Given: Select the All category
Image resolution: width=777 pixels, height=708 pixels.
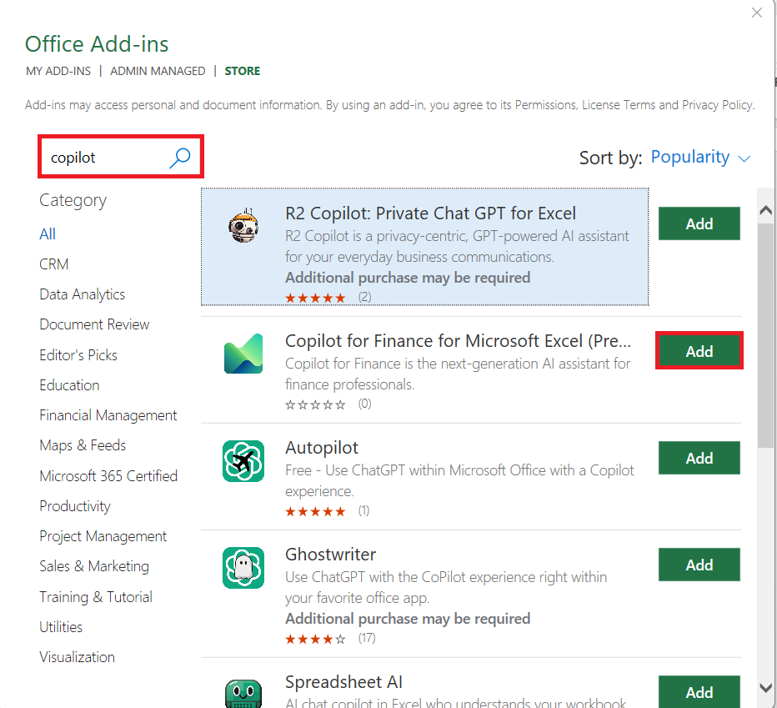Looking at the screenshot, I should coord(48,234).
